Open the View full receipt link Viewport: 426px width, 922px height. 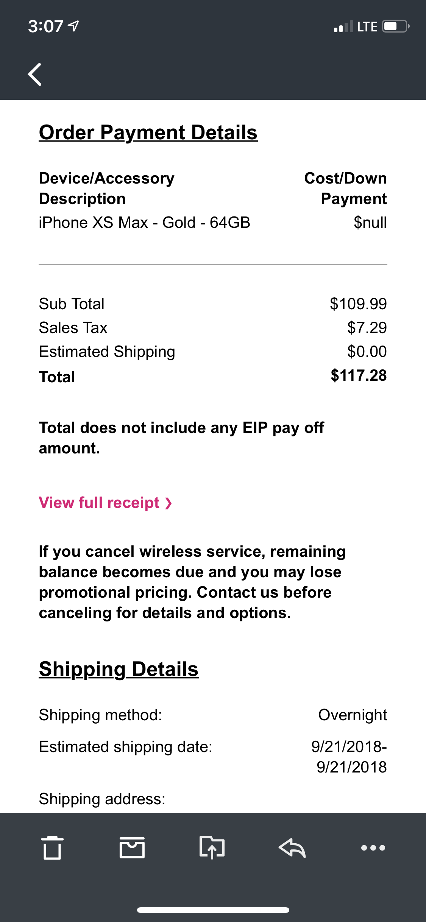[x=99, y=503]
